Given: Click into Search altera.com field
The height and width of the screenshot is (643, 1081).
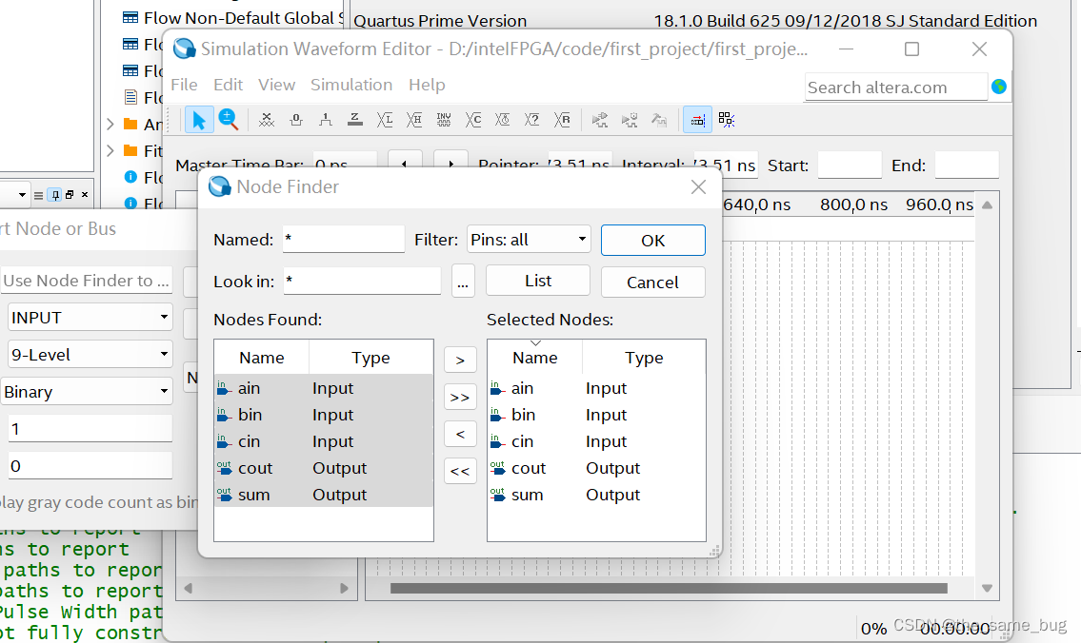Looking at the screenshot, I should 895,88.
